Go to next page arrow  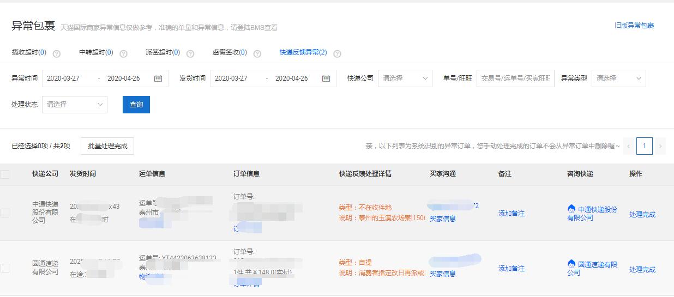click(x=660, y=146)
